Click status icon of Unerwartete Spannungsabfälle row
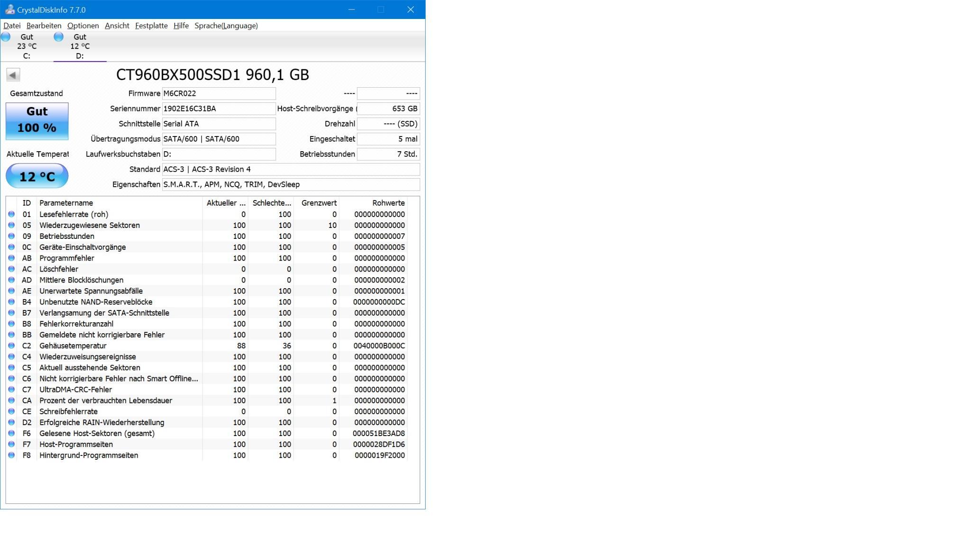Screen dimensions: 971x546 tap(11, 291)
